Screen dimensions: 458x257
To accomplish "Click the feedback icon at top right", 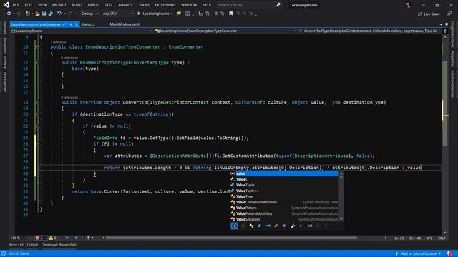I will pyautogui.click(x=449, y=14).
